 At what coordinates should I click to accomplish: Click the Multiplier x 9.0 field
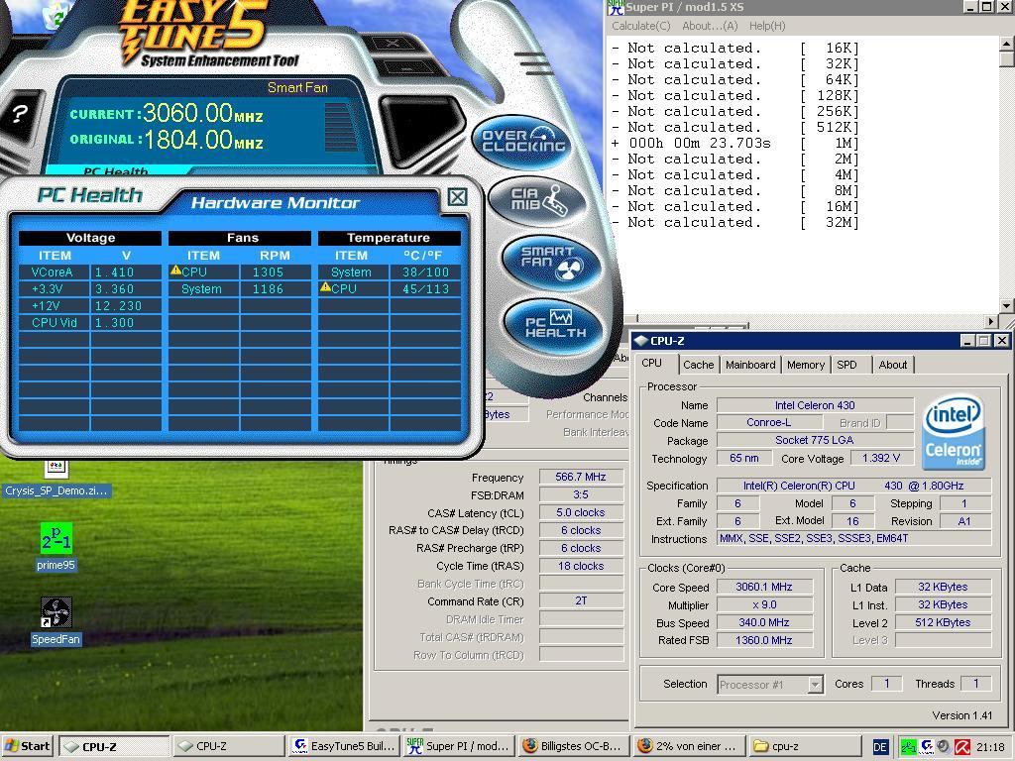tap(764, 605)
